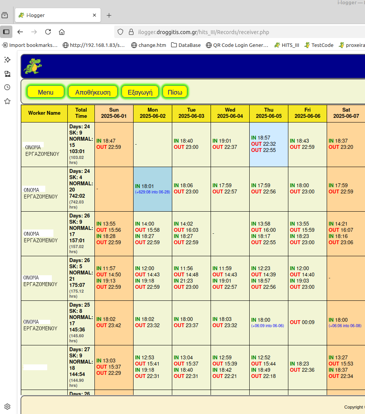Open the TestCode bookmark
The image size is (365, 414).
pos(319,45)
